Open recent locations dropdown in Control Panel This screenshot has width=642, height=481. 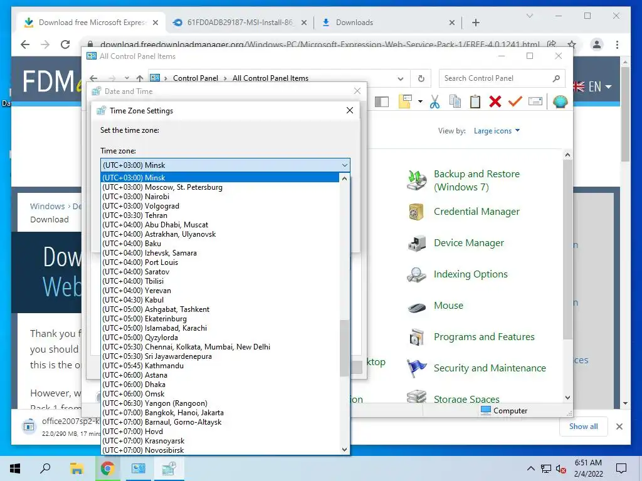pos(127,78)
